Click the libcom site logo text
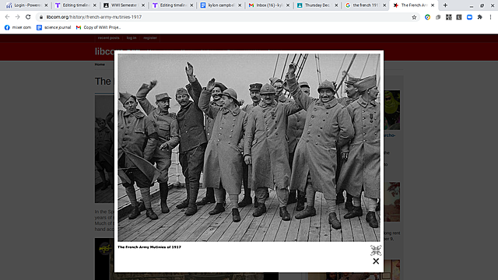498x280 pixels. (104, 51)
